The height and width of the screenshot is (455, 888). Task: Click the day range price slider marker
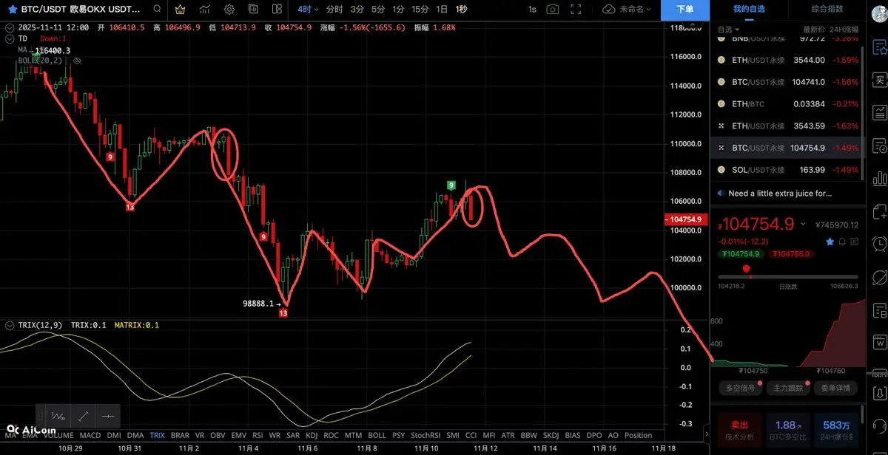(x=746, y=271)
